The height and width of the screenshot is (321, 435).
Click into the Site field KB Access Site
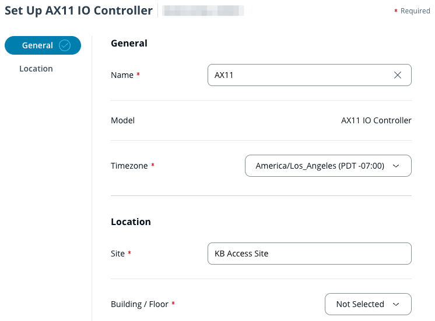tap(309, 254)
